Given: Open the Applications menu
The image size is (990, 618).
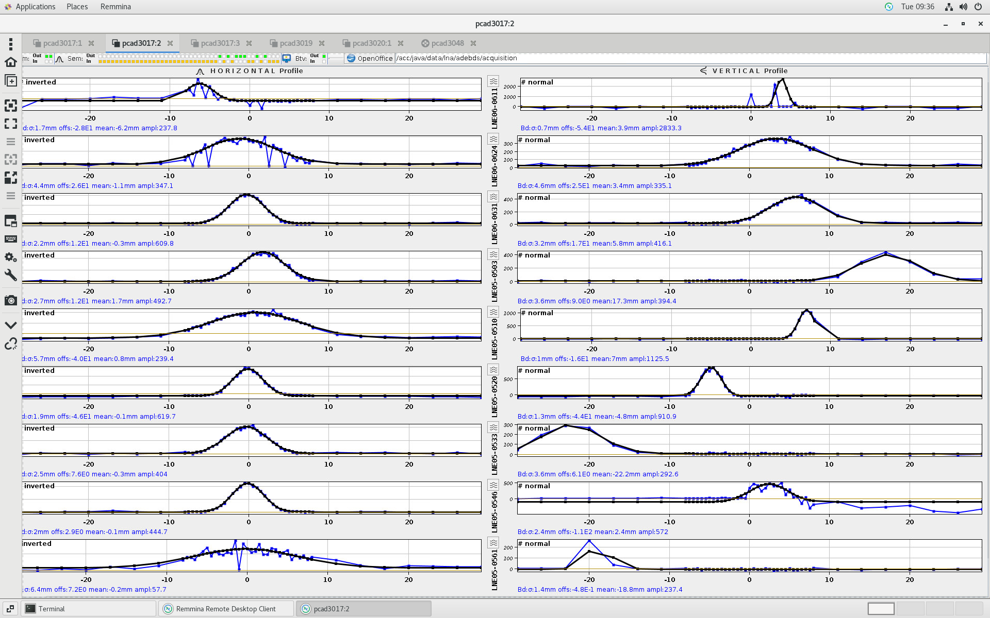Looking at the screenshot, I should click(35, 7).
